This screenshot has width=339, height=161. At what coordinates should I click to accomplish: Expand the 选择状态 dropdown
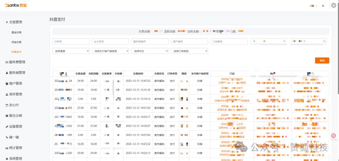150,51
